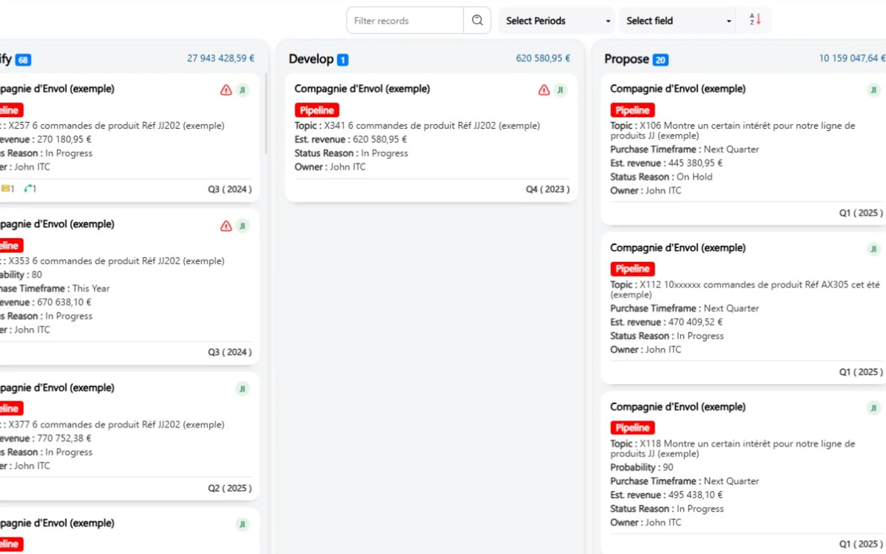This screenshot has height=554, width=886.
Task: Click Q3 ( 2024 ) on the X353 card
Action: pyautogui.click(x=230, y=352)
